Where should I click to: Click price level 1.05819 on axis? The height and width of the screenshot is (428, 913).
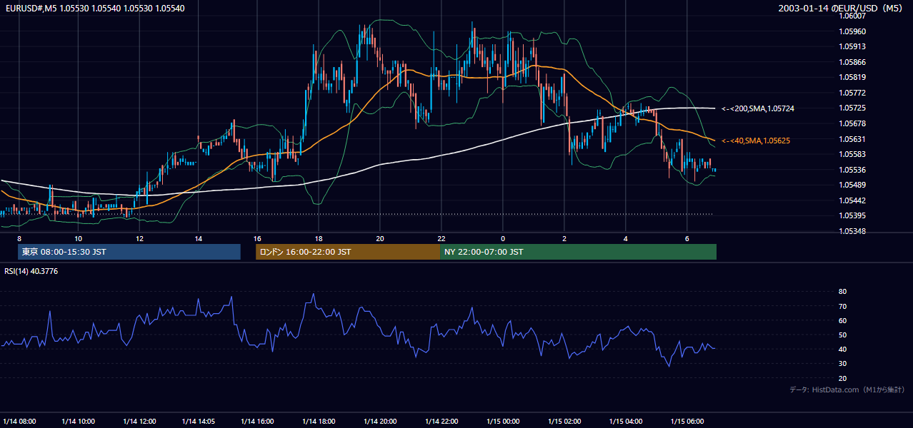click(x=853, y=77)
